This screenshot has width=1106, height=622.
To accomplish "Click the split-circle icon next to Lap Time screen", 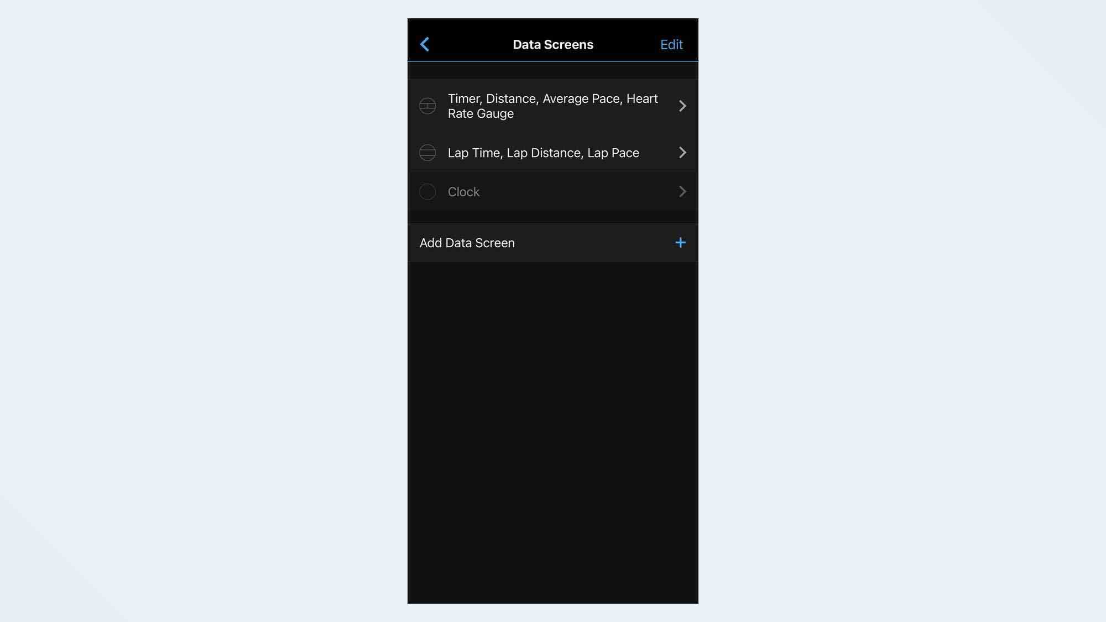I will pos(427,152).
